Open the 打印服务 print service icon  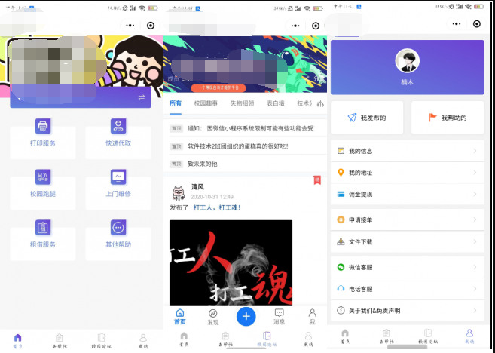click(x=42, y=127)
